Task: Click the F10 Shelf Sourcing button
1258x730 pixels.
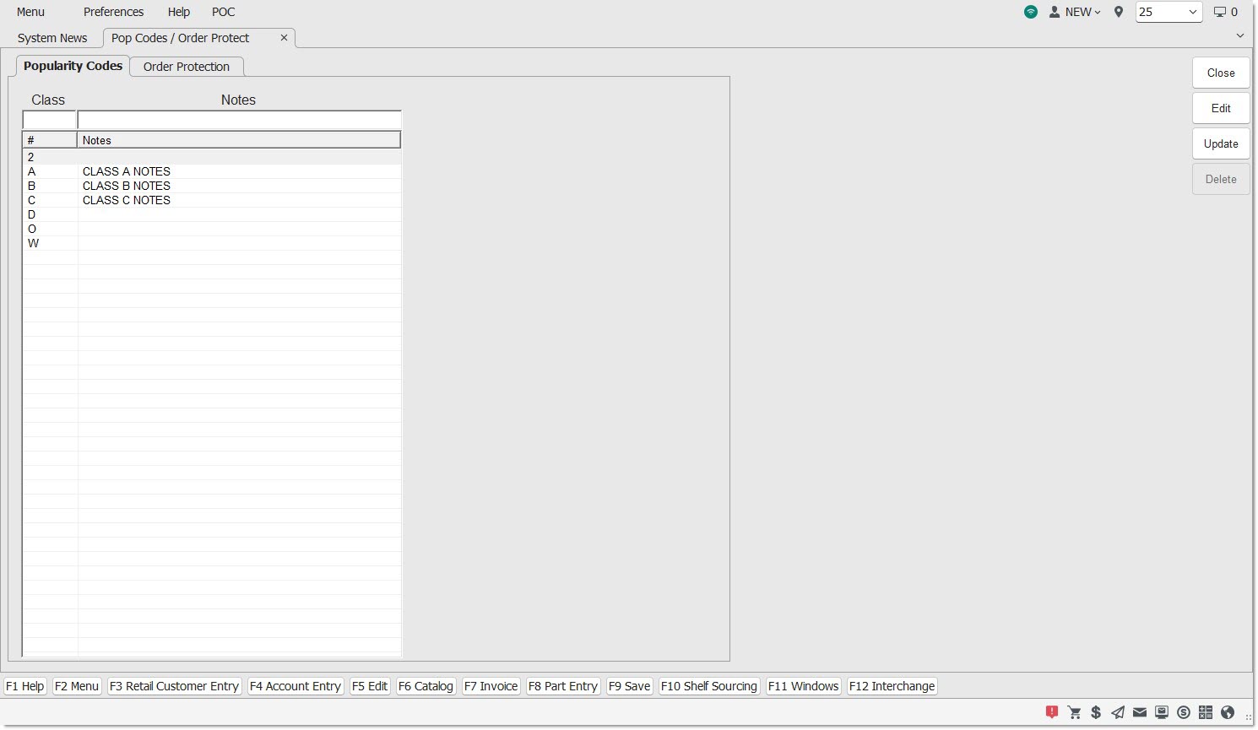Action: tap(708, 686)
